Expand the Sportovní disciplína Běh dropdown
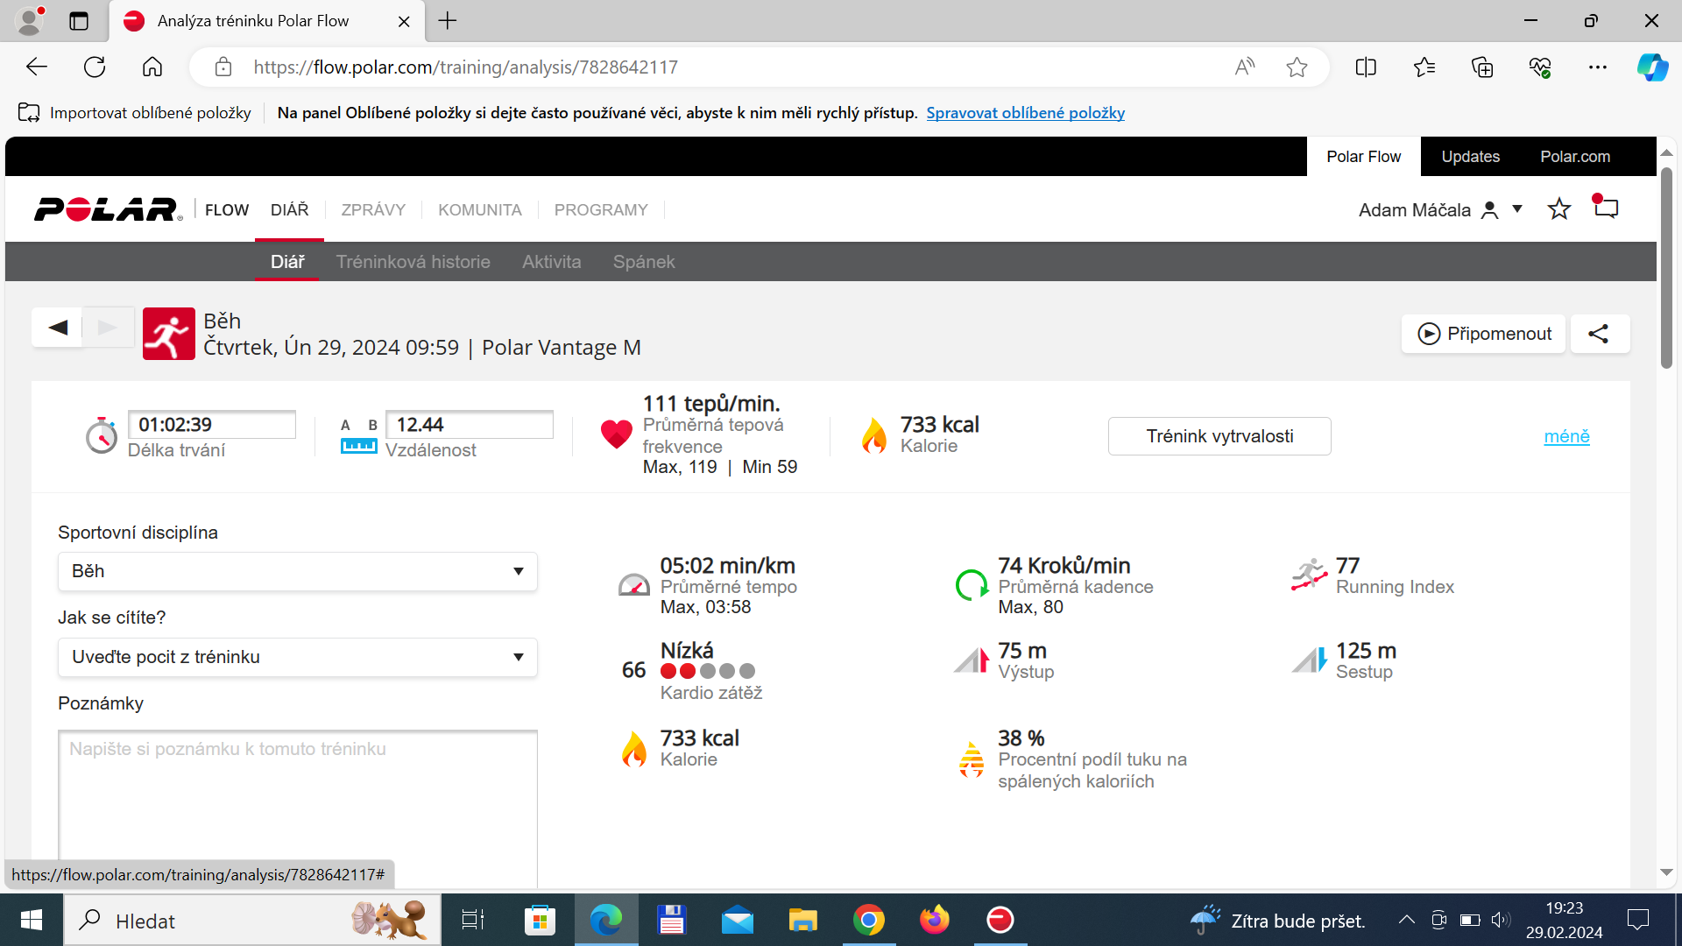Image resolution: width=1682 pixels, height=946 pixels. pos(297,571)
